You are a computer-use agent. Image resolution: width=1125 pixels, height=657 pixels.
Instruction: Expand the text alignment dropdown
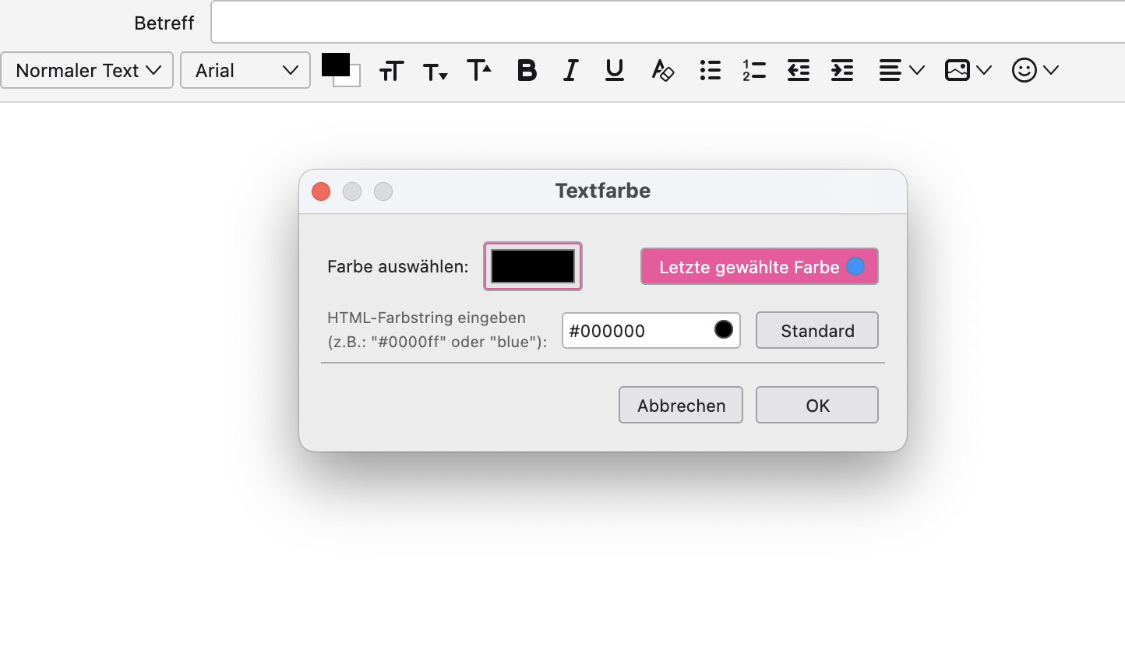(x=901, y=70)
